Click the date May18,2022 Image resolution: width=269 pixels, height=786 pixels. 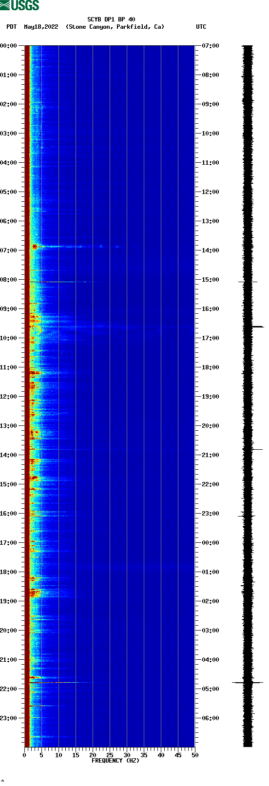[x=41, y=27]
